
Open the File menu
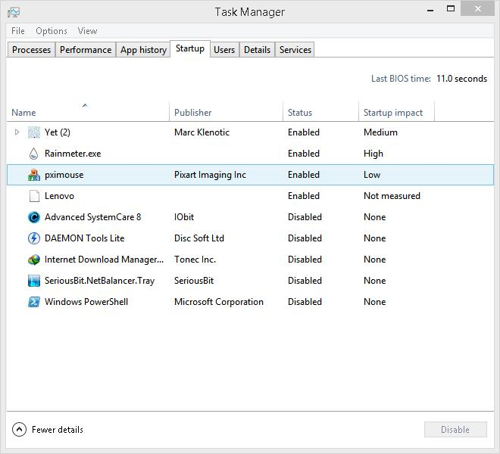[18, 31]
